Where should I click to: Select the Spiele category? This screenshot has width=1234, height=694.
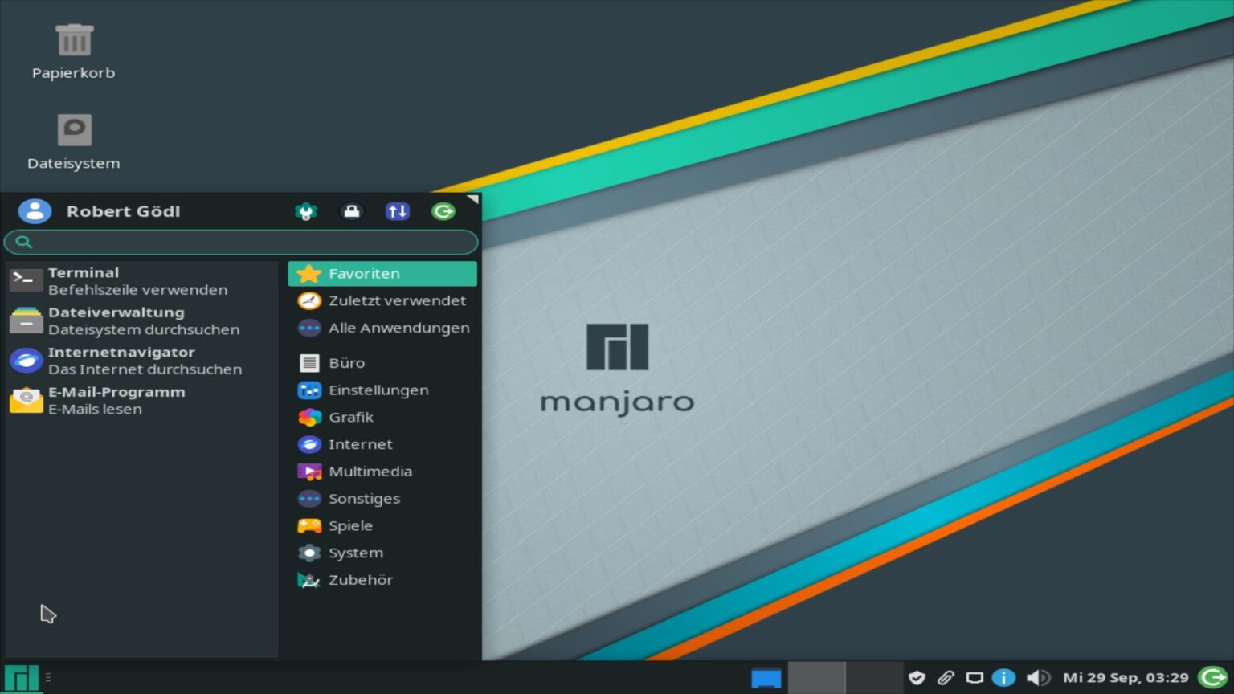coord(349,525)
